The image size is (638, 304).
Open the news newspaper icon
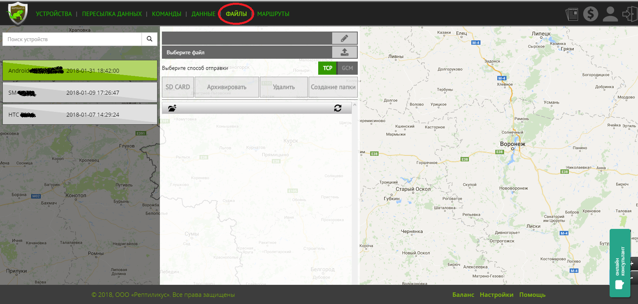click(572, 14)
